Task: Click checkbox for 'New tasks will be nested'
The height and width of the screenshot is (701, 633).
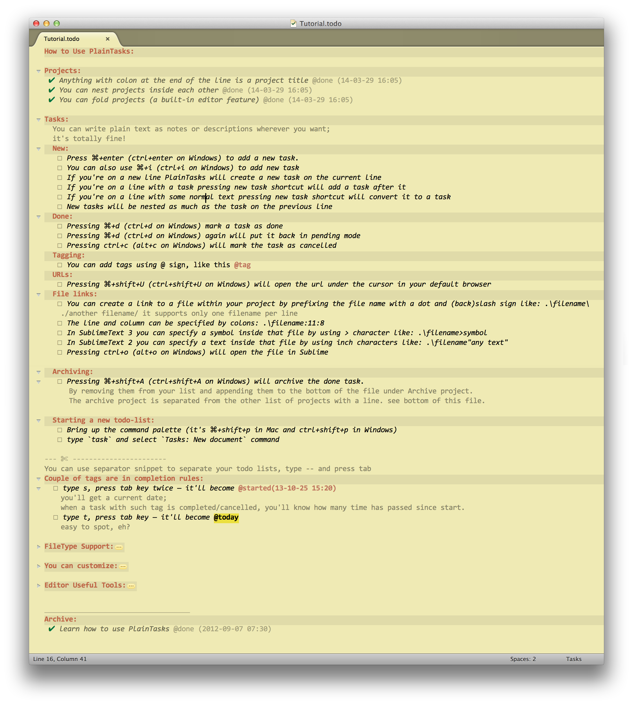Action: pyautogui.click(x=60, y=207)
